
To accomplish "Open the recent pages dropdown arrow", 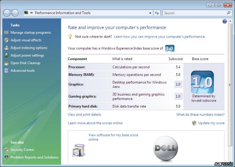I will click(x=21, y=13).
